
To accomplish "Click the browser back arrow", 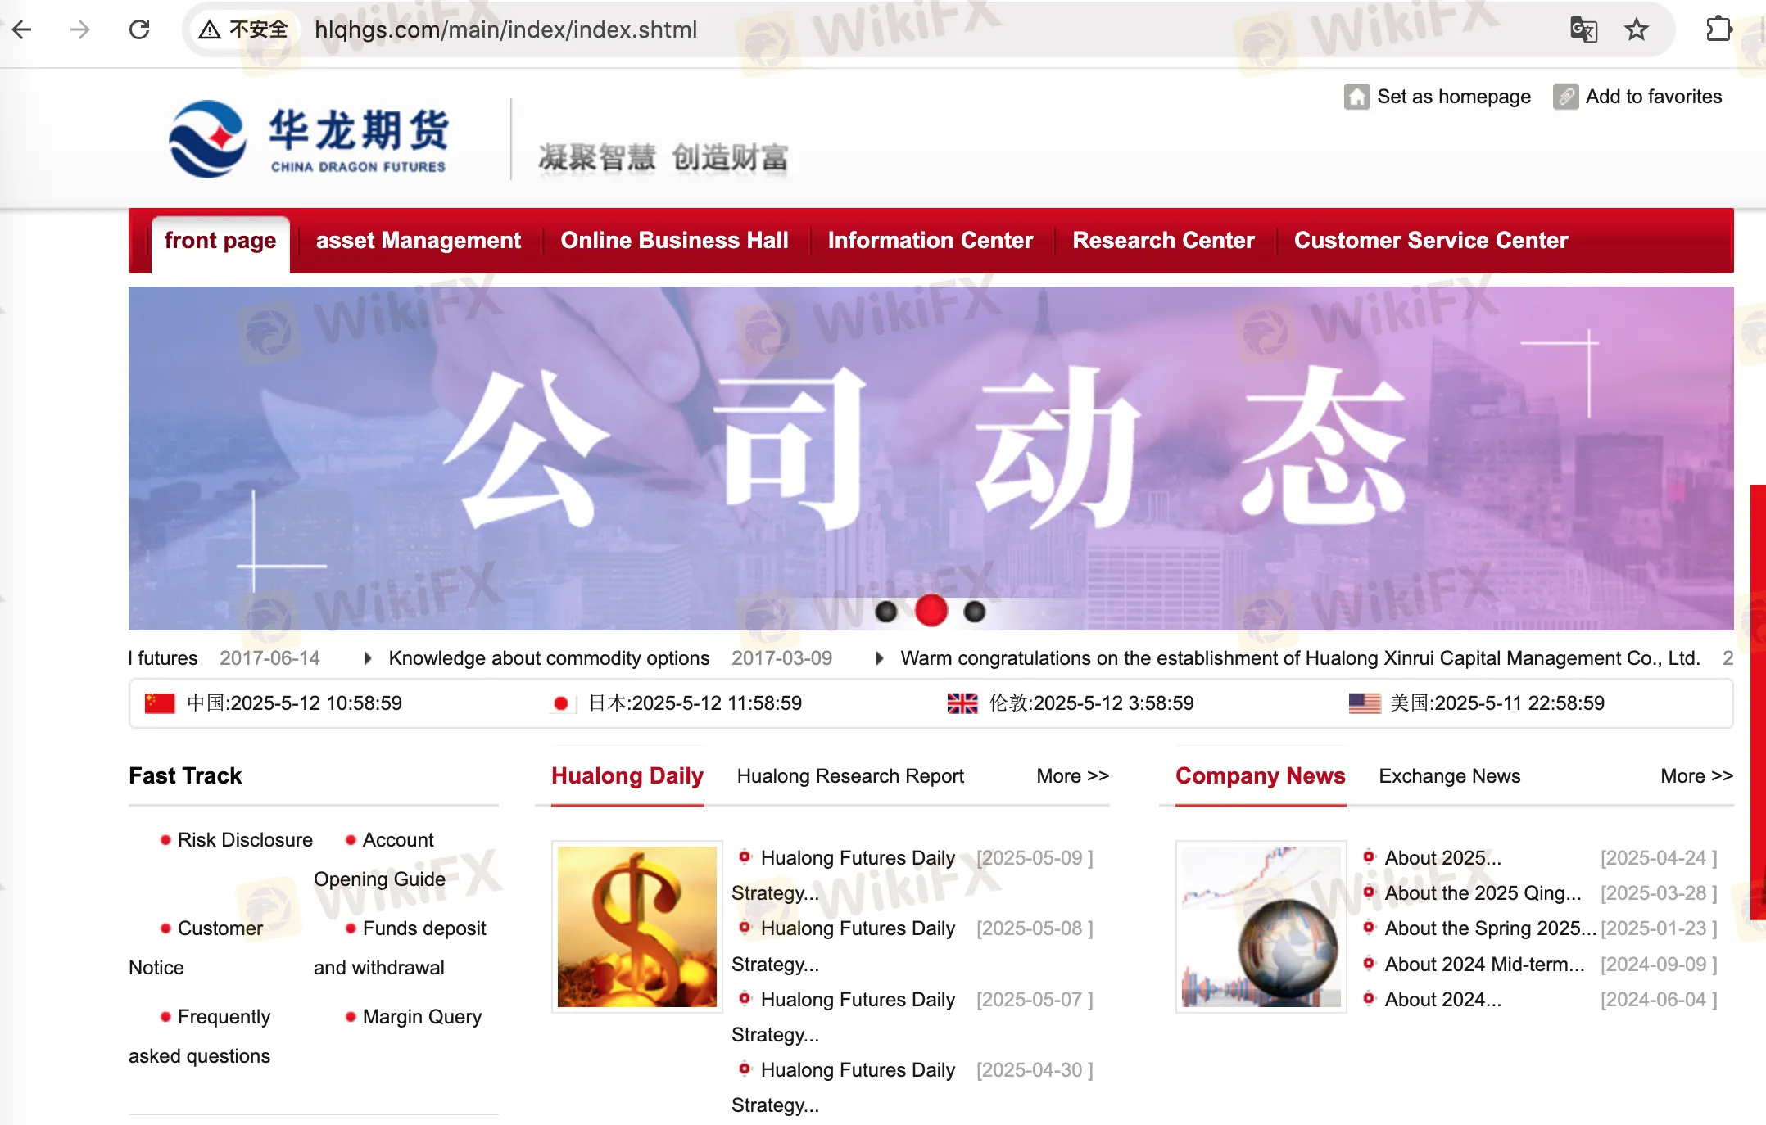I will pyautogui.click(x=22, y=30).
